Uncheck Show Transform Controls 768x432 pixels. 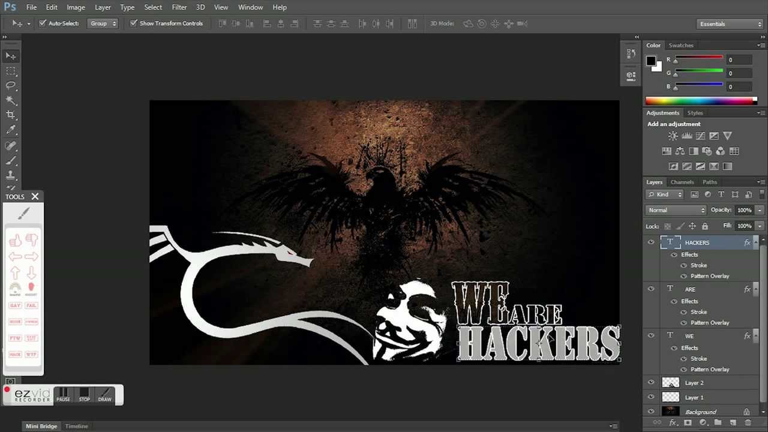click(133, 23)
